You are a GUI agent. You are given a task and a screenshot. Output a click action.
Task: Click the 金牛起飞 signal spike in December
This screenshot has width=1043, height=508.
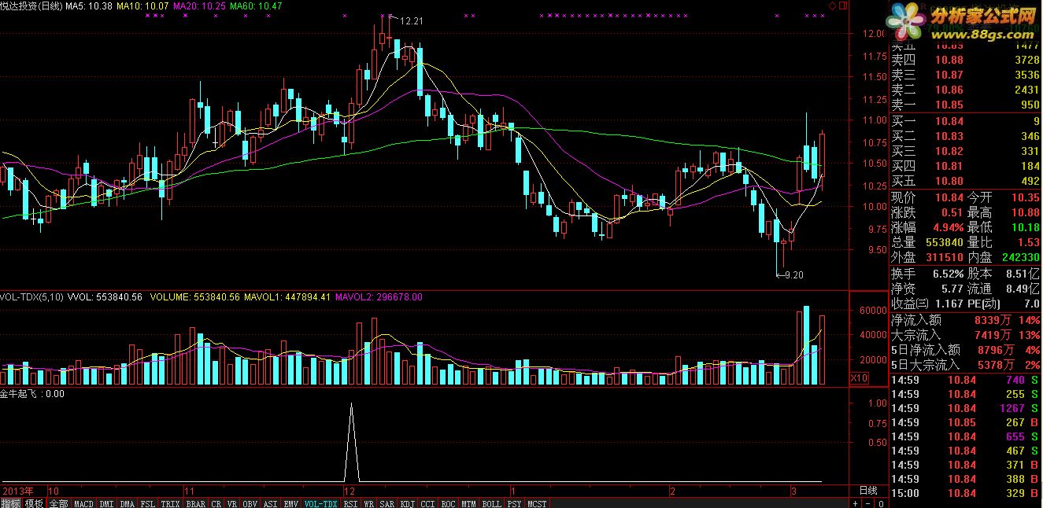tap(351, 440)
